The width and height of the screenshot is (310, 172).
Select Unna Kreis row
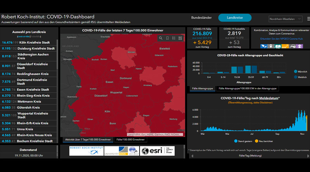[x=28, y=129]
